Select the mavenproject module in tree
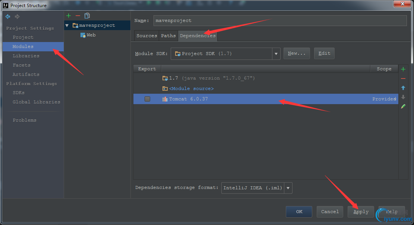Image resolution: width=414 pixels, height=225 pixels. (x=97, y=26)
